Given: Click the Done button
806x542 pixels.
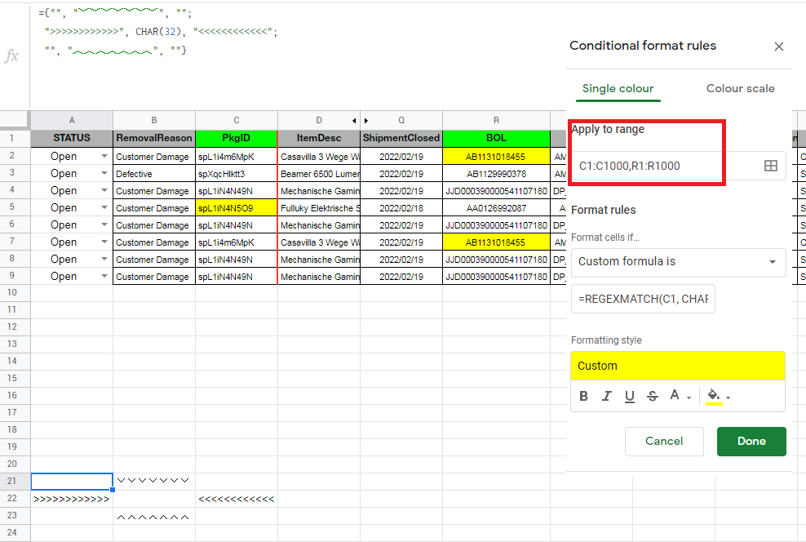Looking at the screenshot, I should (x=751, y=442).
